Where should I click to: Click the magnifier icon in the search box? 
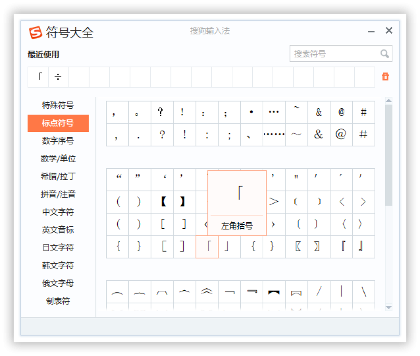click(x=384, y=54)
